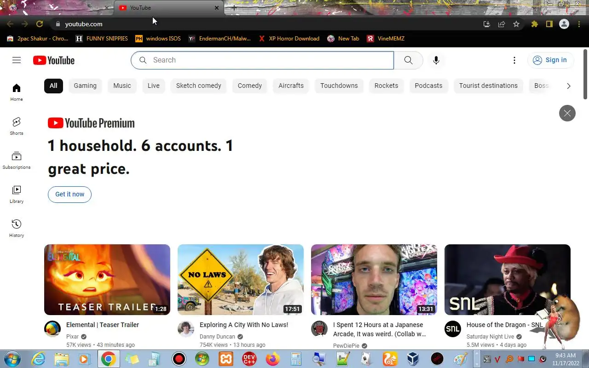
Task: Open the three-dot settings menu
Action: click(x=514, y=60)
